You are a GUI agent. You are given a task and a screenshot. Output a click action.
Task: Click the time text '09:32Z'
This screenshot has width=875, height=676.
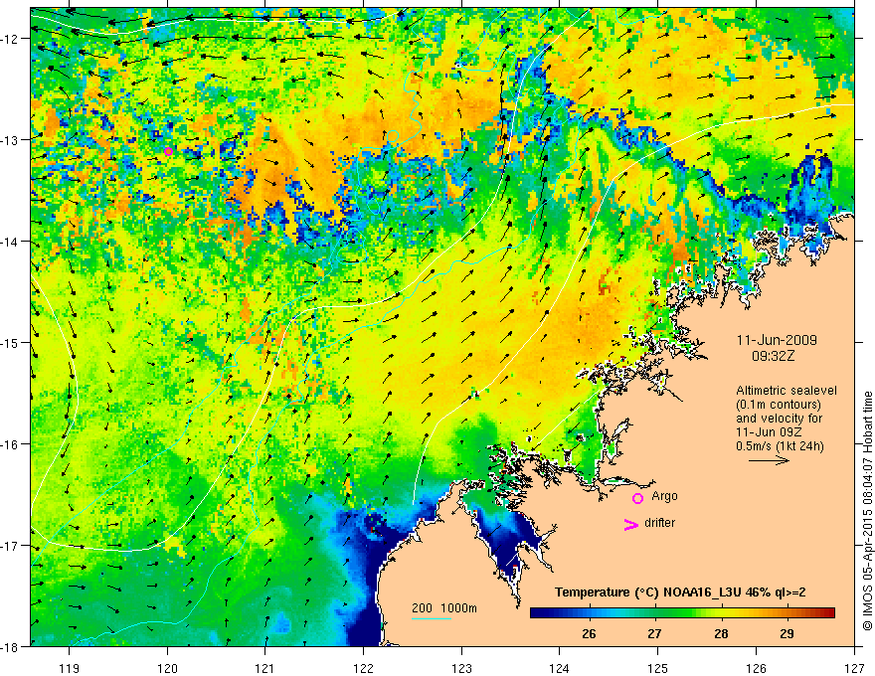(773, 356)
